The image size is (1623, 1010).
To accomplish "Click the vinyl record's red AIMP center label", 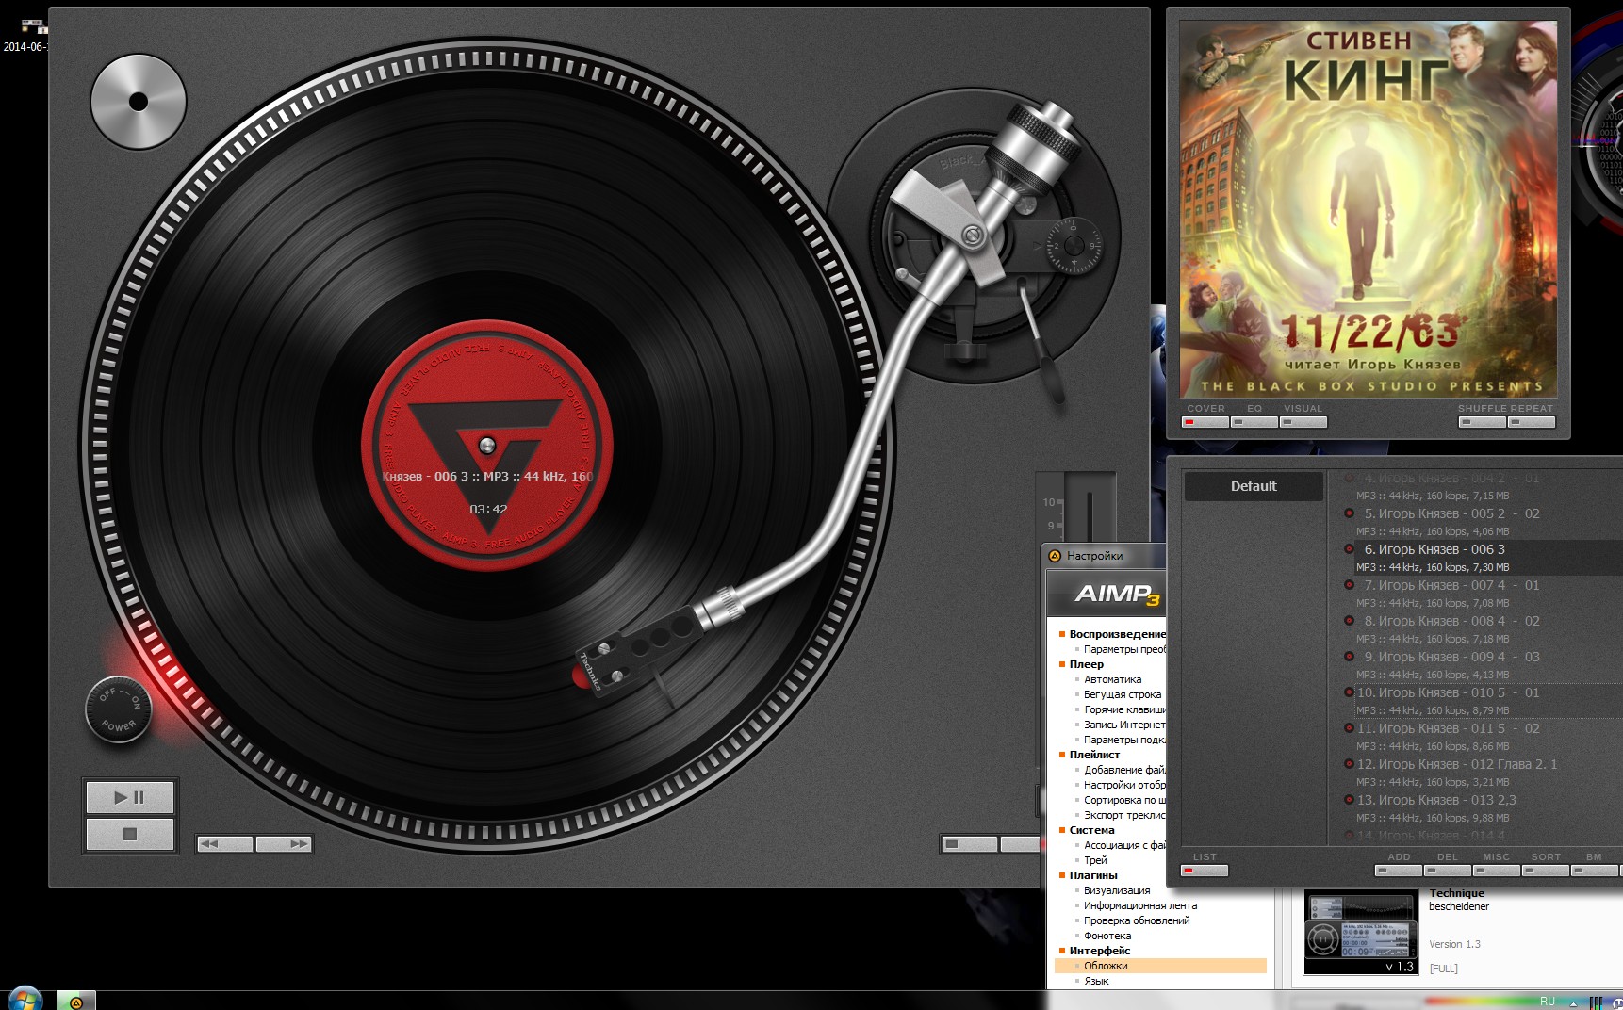I will tap(487, 446).
